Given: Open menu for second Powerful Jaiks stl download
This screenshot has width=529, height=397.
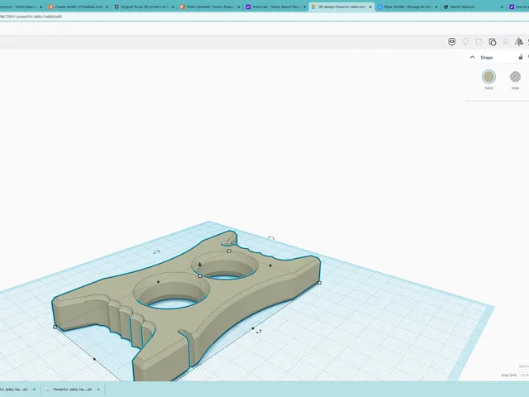Looking at the screenshot, I should click(98, 390).
